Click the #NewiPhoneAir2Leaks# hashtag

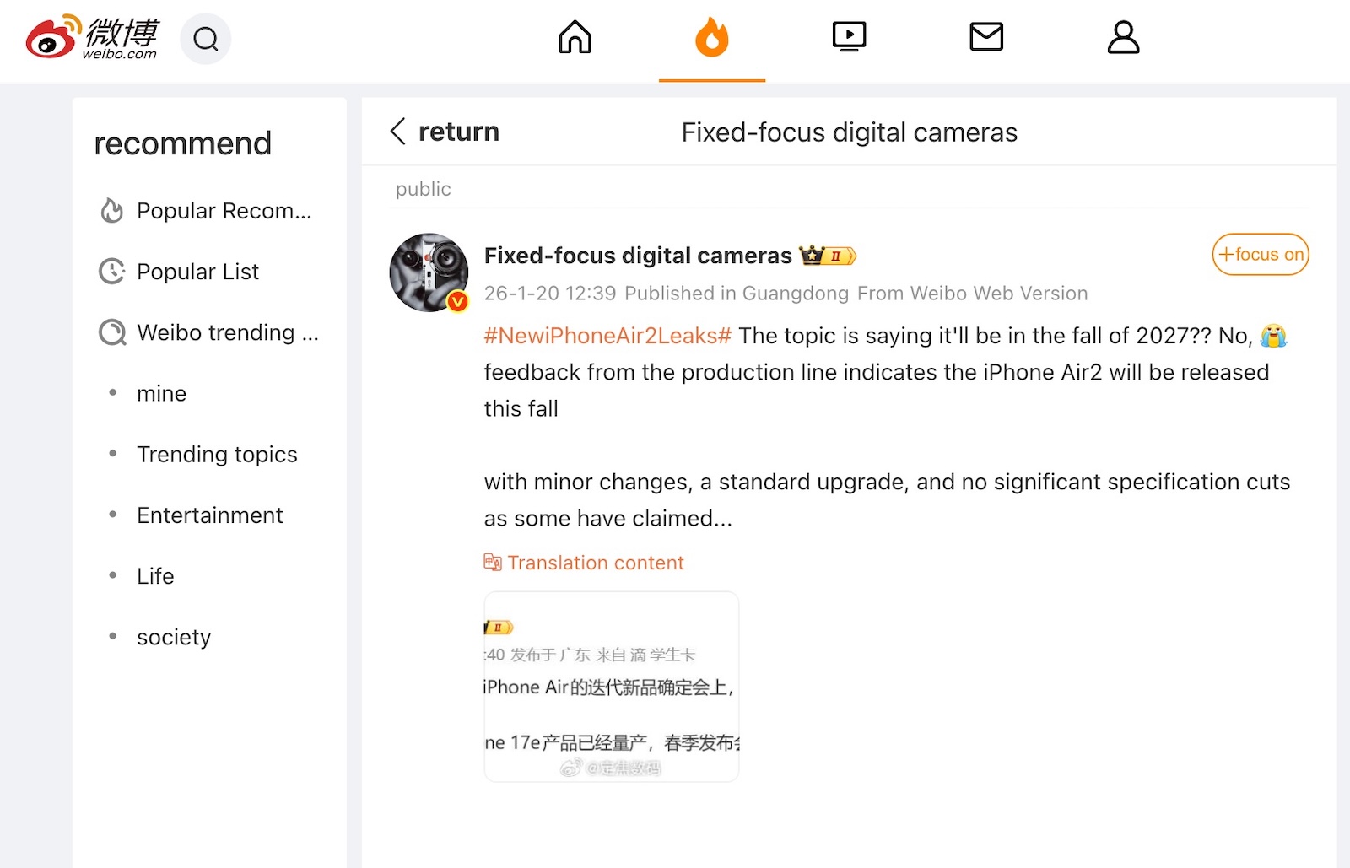tap(607, 336)
